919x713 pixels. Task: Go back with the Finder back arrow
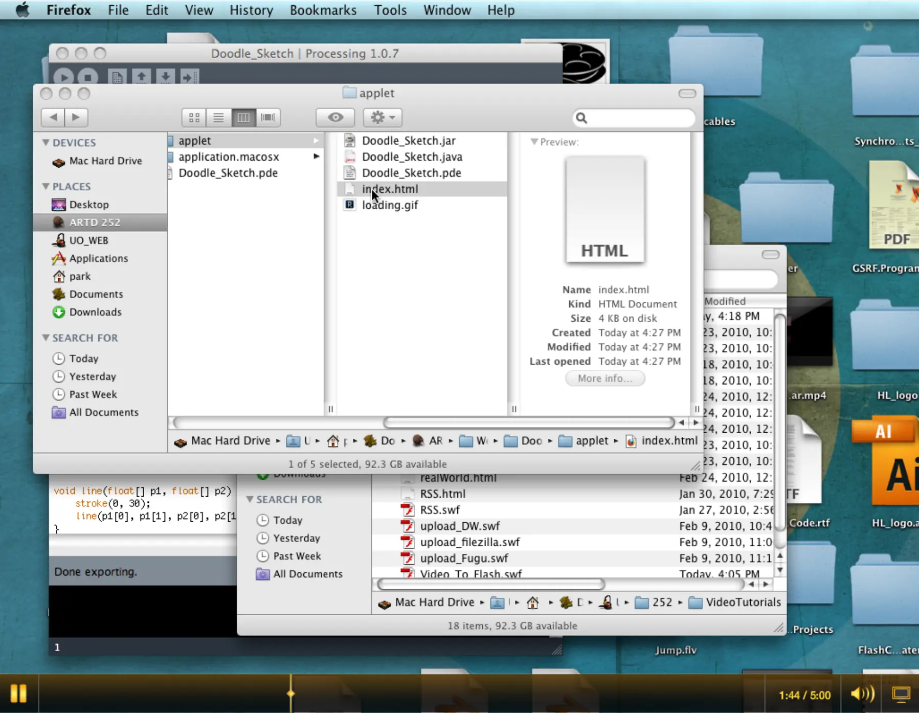pyautogui.click(x=53, y=117)
